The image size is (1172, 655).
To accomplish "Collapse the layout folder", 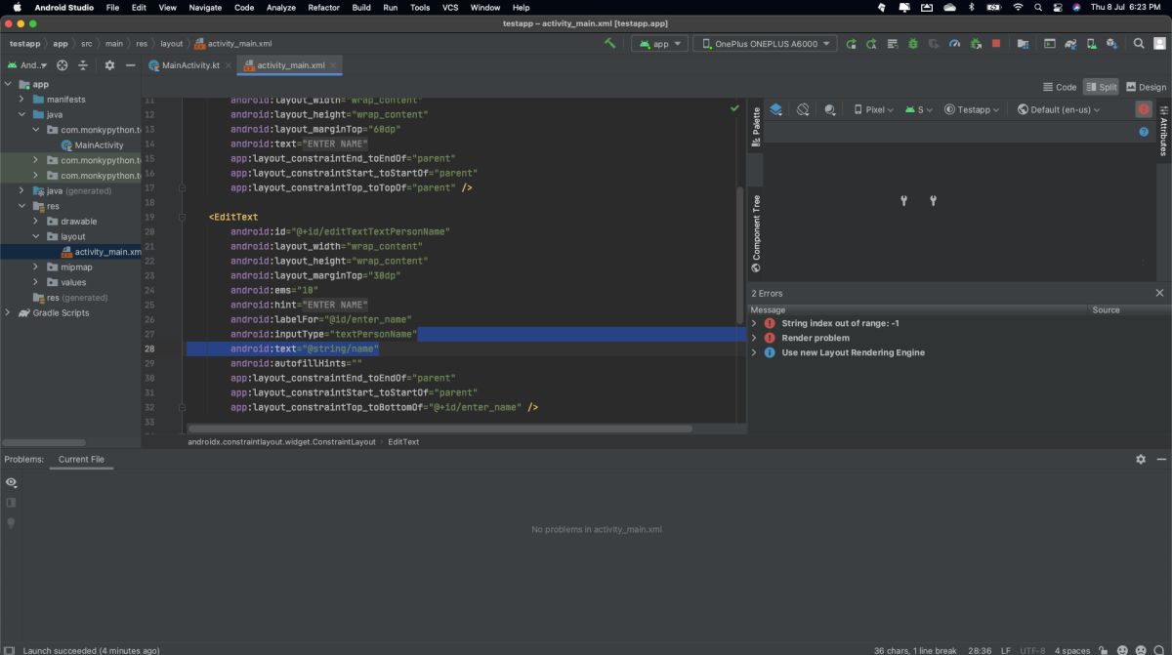I will pos(36,236).
